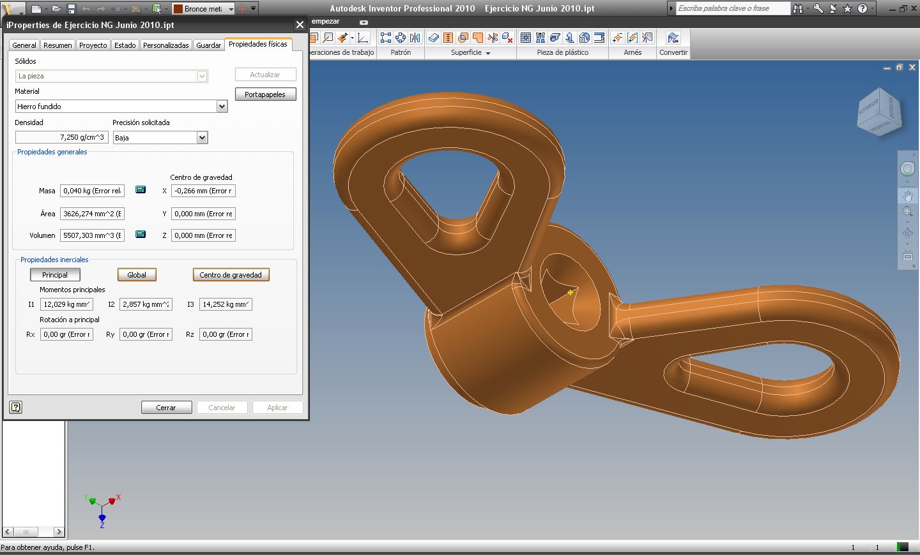This screenshot has width=920, height=555.
Task: Click the Cerrar button
Action: click(166, 408)
